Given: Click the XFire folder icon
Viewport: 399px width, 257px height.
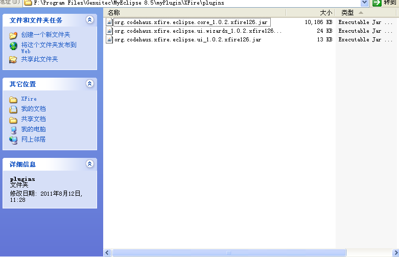Looking at the screenshot, I should tap(13, 99).
